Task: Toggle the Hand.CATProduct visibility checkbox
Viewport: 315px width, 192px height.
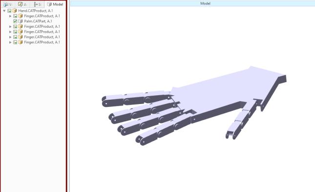Action: click(x=9, y=11)
